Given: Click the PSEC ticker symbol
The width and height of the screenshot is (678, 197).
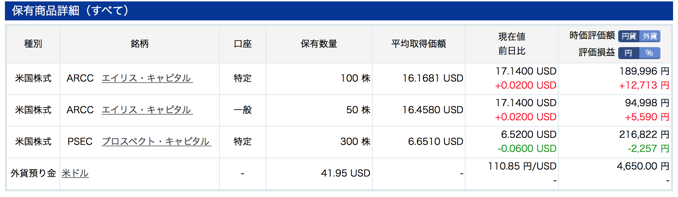Looking at the screenshot, I should coord(80,141).
